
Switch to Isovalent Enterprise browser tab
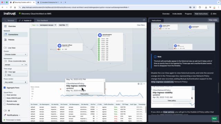click(x=50, y=2)
